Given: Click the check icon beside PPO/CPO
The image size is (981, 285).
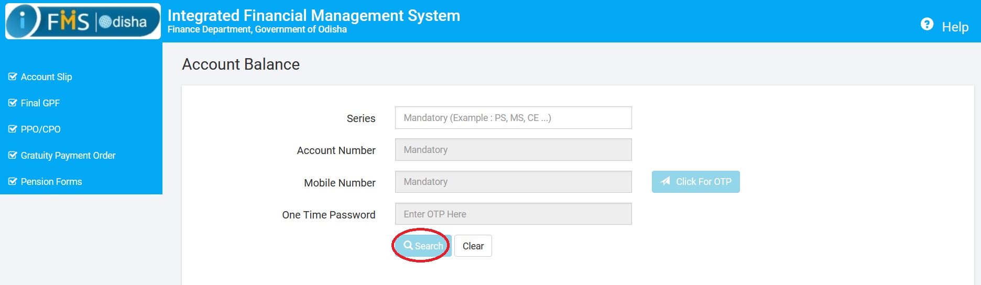Looking at the screenshot, I should (13, 129).
